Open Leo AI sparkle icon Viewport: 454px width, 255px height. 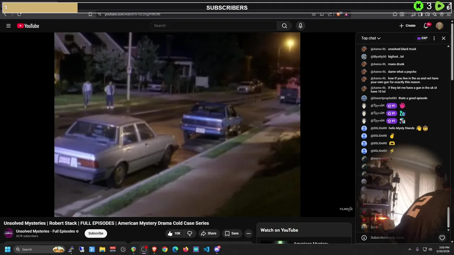pos(434,14)
